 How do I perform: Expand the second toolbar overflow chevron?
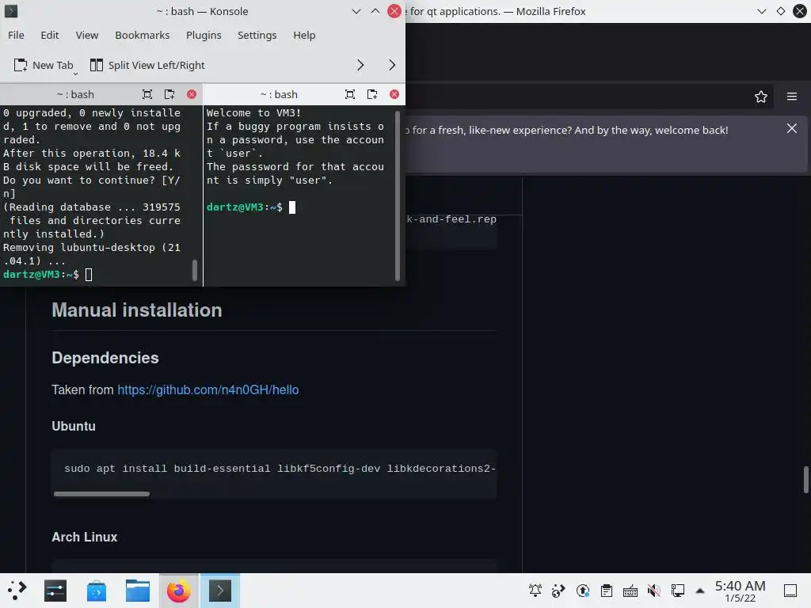coord(392,65)
